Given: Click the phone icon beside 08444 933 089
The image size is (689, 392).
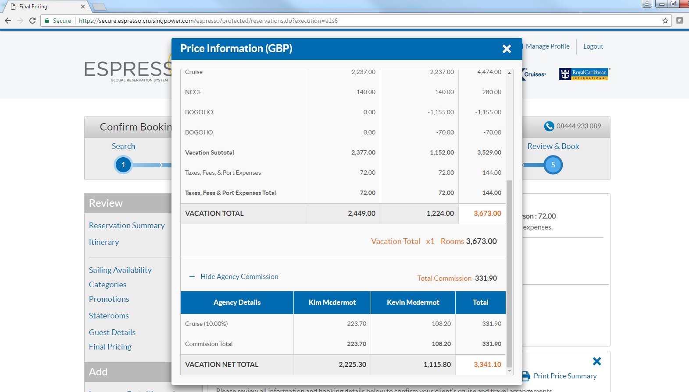Looking at the screenshot, I should pos(549,126).
